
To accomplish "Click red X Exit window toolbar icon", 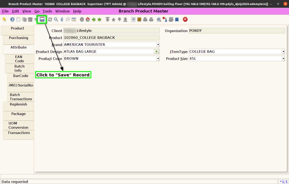I will point(185,19).
